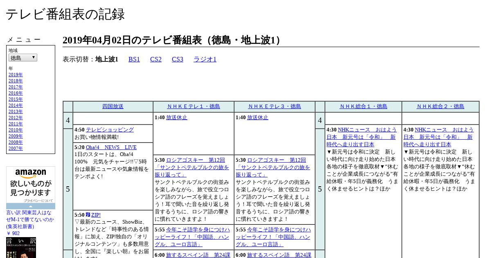Click the お買い物情報満載! description text
The width and height of the screenshot is (491, 258).
point(97,137)
